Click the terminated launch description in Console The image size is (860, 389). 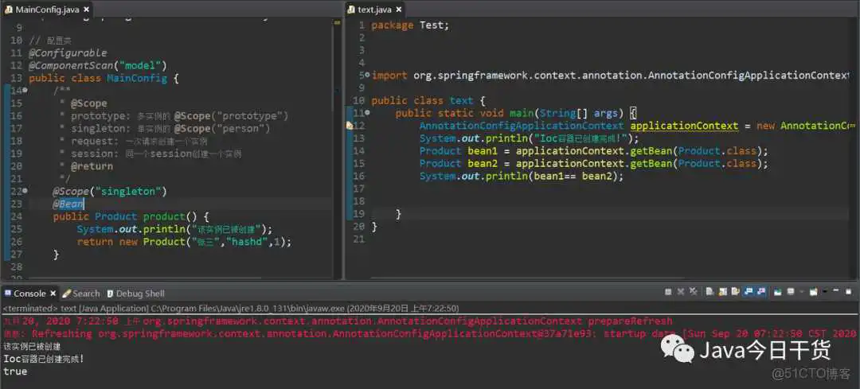pos(232,309)
